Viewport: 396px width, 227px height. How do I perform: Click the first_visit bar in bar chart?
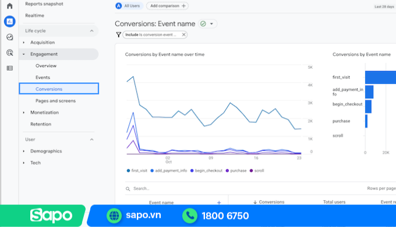[381, 77]
